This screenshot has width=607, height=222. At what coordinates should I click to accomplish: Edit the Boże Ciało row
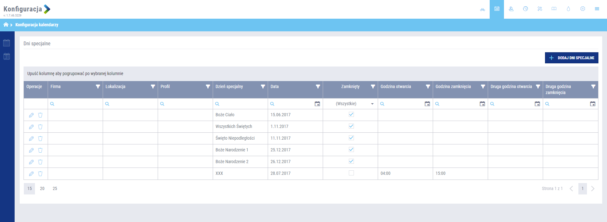point(31,115)
